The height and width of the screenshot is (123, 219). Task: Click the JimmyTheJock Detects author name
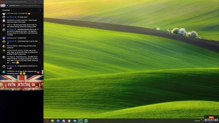pyautogui.click(x=15, y=50)
